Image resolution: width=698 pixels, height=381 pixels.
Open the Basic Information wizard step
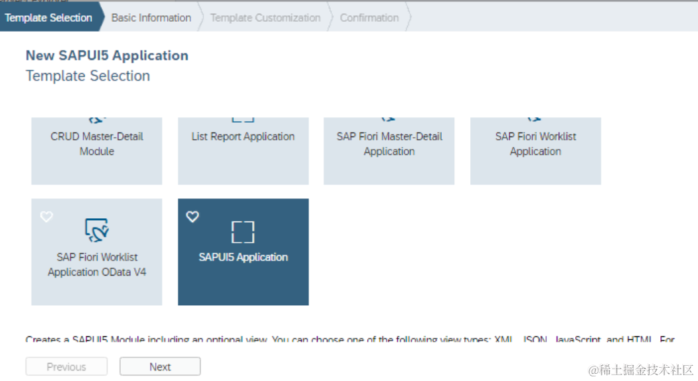pyautogui.click(x=151, y=18)
